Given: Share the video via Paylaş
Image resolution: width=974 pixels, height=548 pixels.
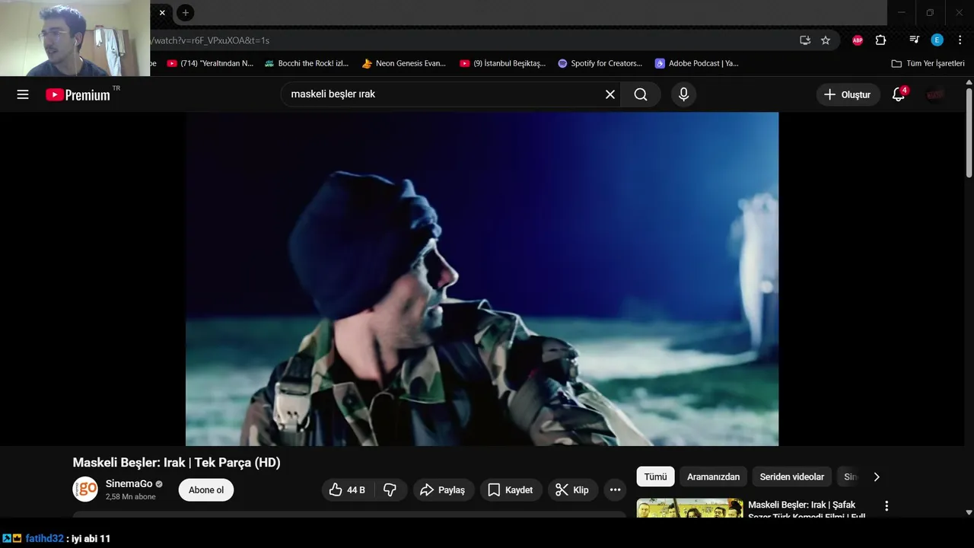Looking at the screenshot, I should point(444,490).
